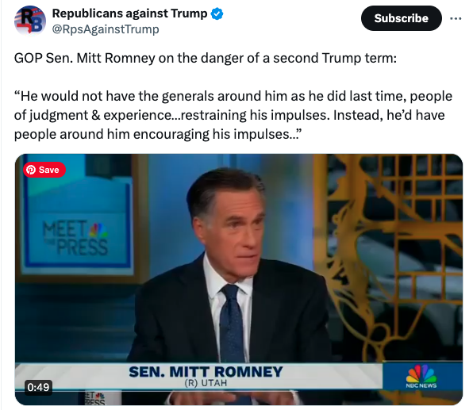Open the Republicans against Trump display name
This screenshot has height=410, width=473.
[x=129, y=13]
